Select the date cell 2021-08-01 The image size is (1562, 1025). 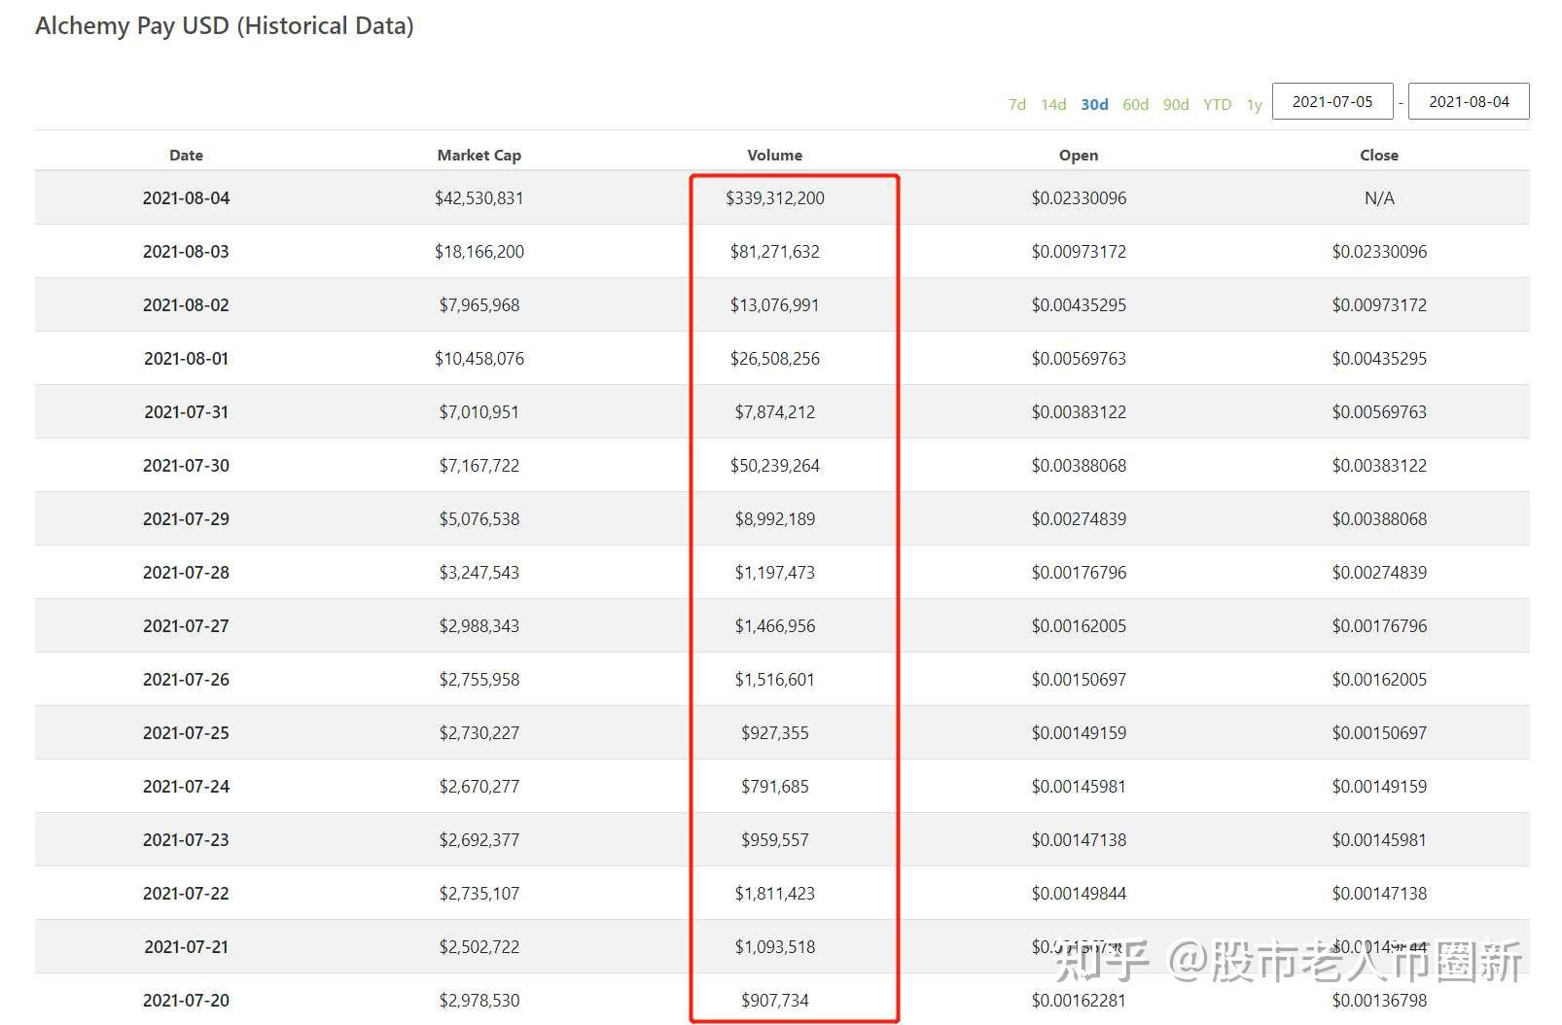click(186, 359)
